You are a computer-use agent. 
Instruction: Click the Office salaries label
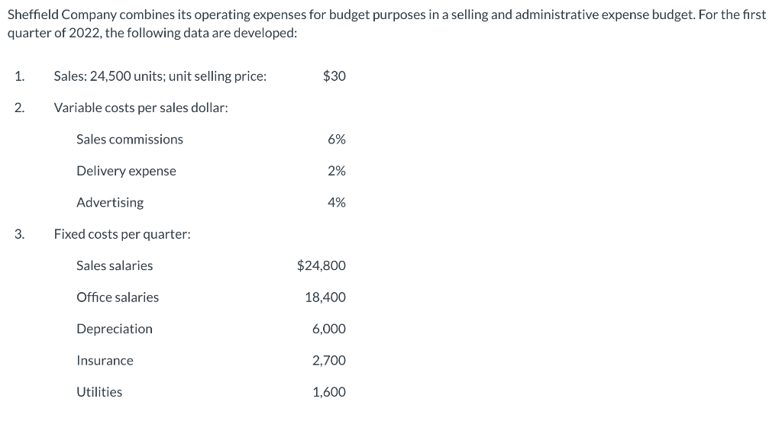(x=118, y=297)
